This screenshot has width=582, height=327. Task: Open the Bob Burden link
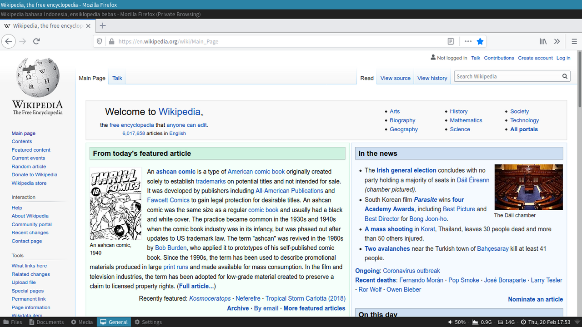[171, 248]
